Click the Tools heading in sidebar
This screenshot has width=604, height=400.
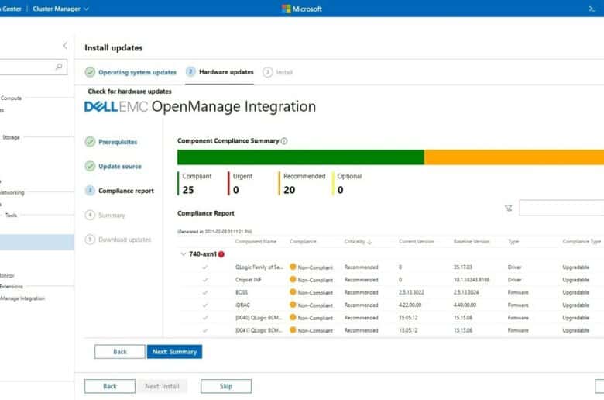(x=11, y=216)
